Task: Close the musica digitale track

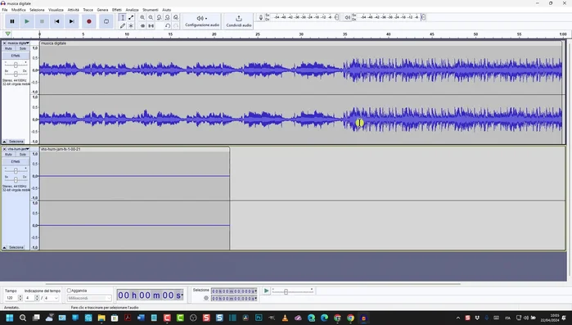Action: (x=4, y=43)
